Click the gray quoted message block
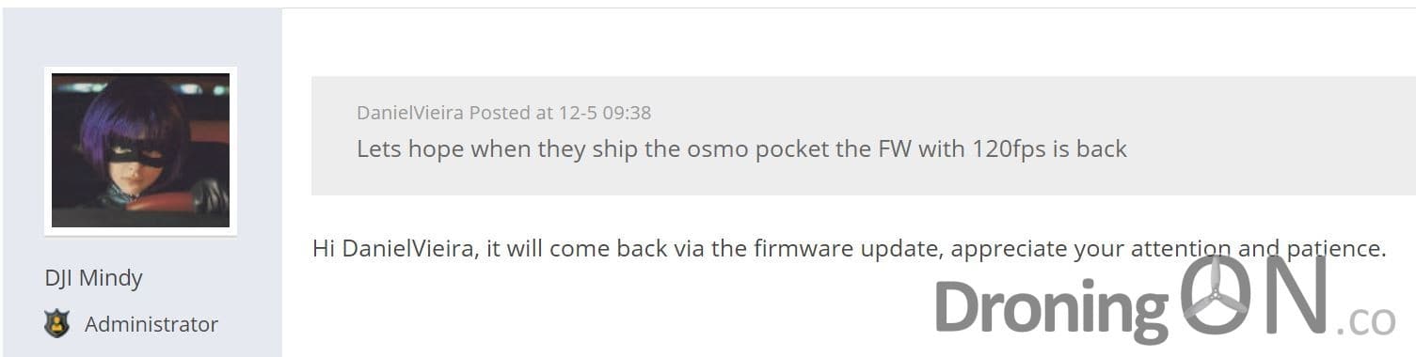 (x=863, y=135)
